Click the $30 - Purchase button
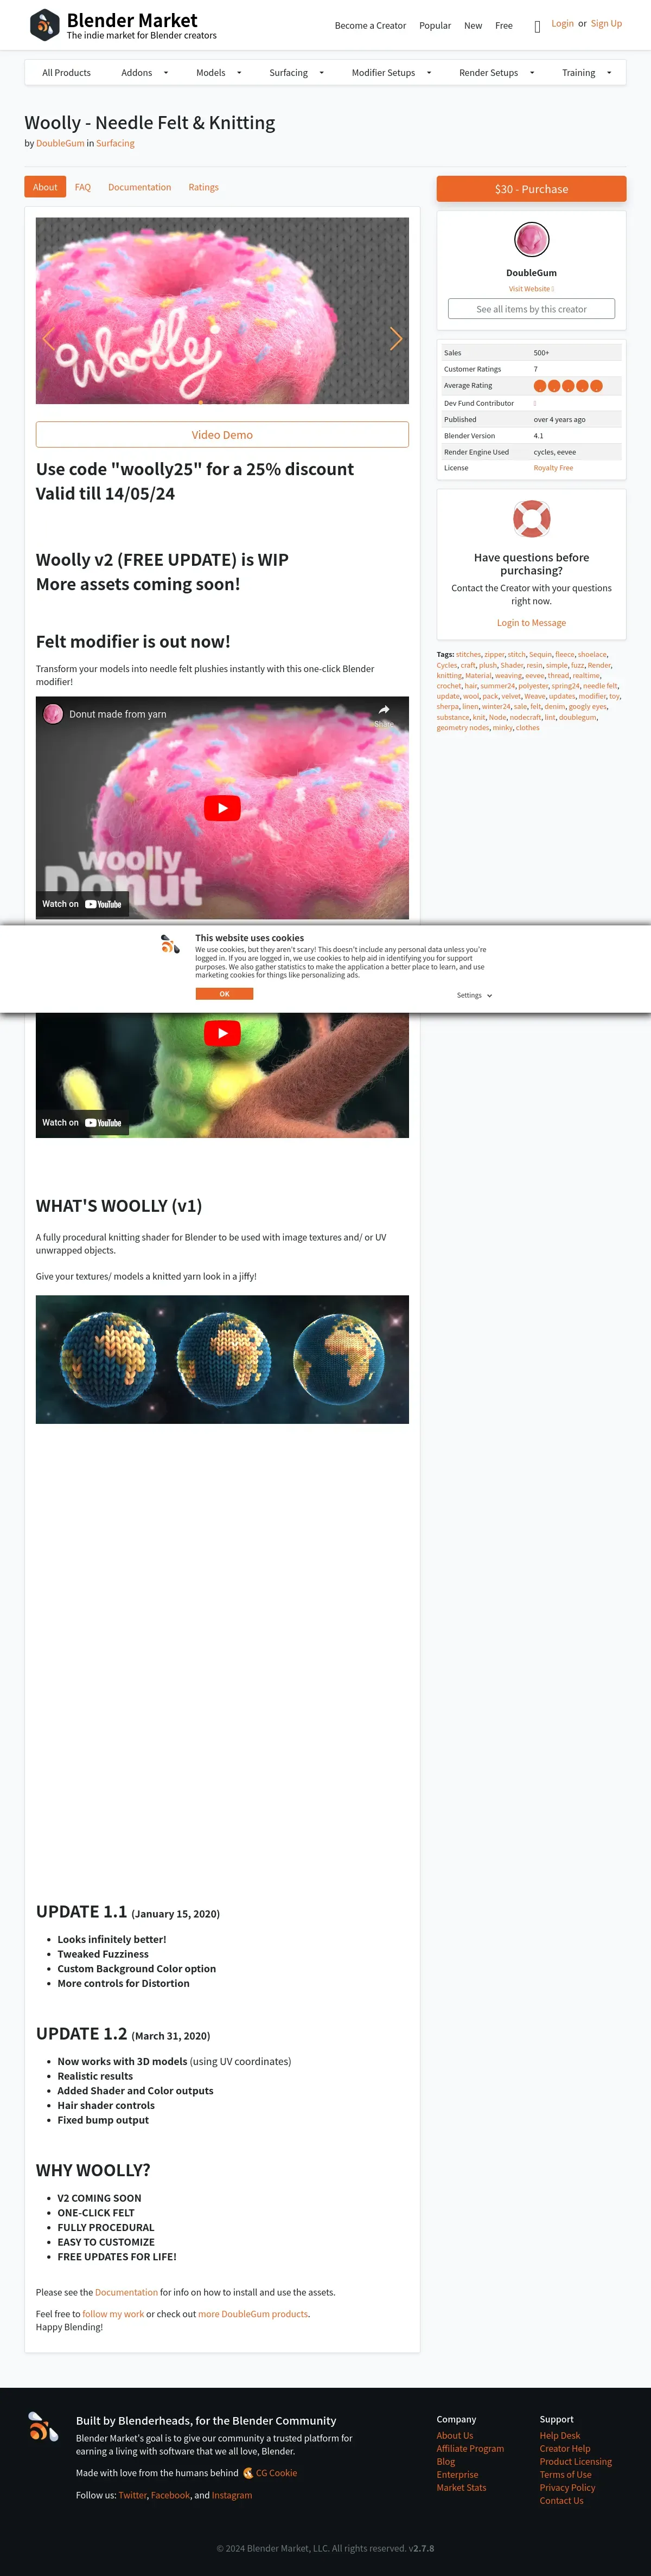 tap(531, 189)
